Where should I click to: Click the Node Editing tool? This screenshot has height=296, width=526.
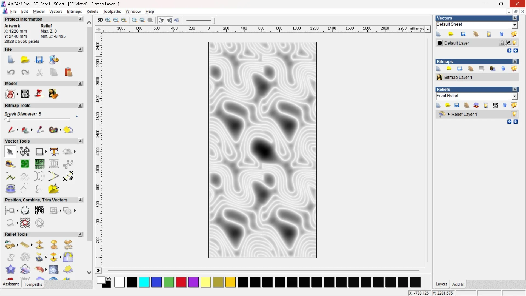(10, 177)
